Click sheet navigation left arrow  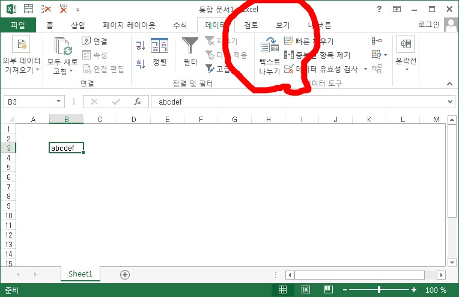pyautogui.click(x=19, y=275)
